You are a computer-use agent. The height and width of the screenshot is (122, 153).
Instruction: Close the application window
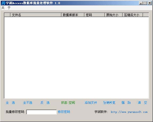[150, 3]
